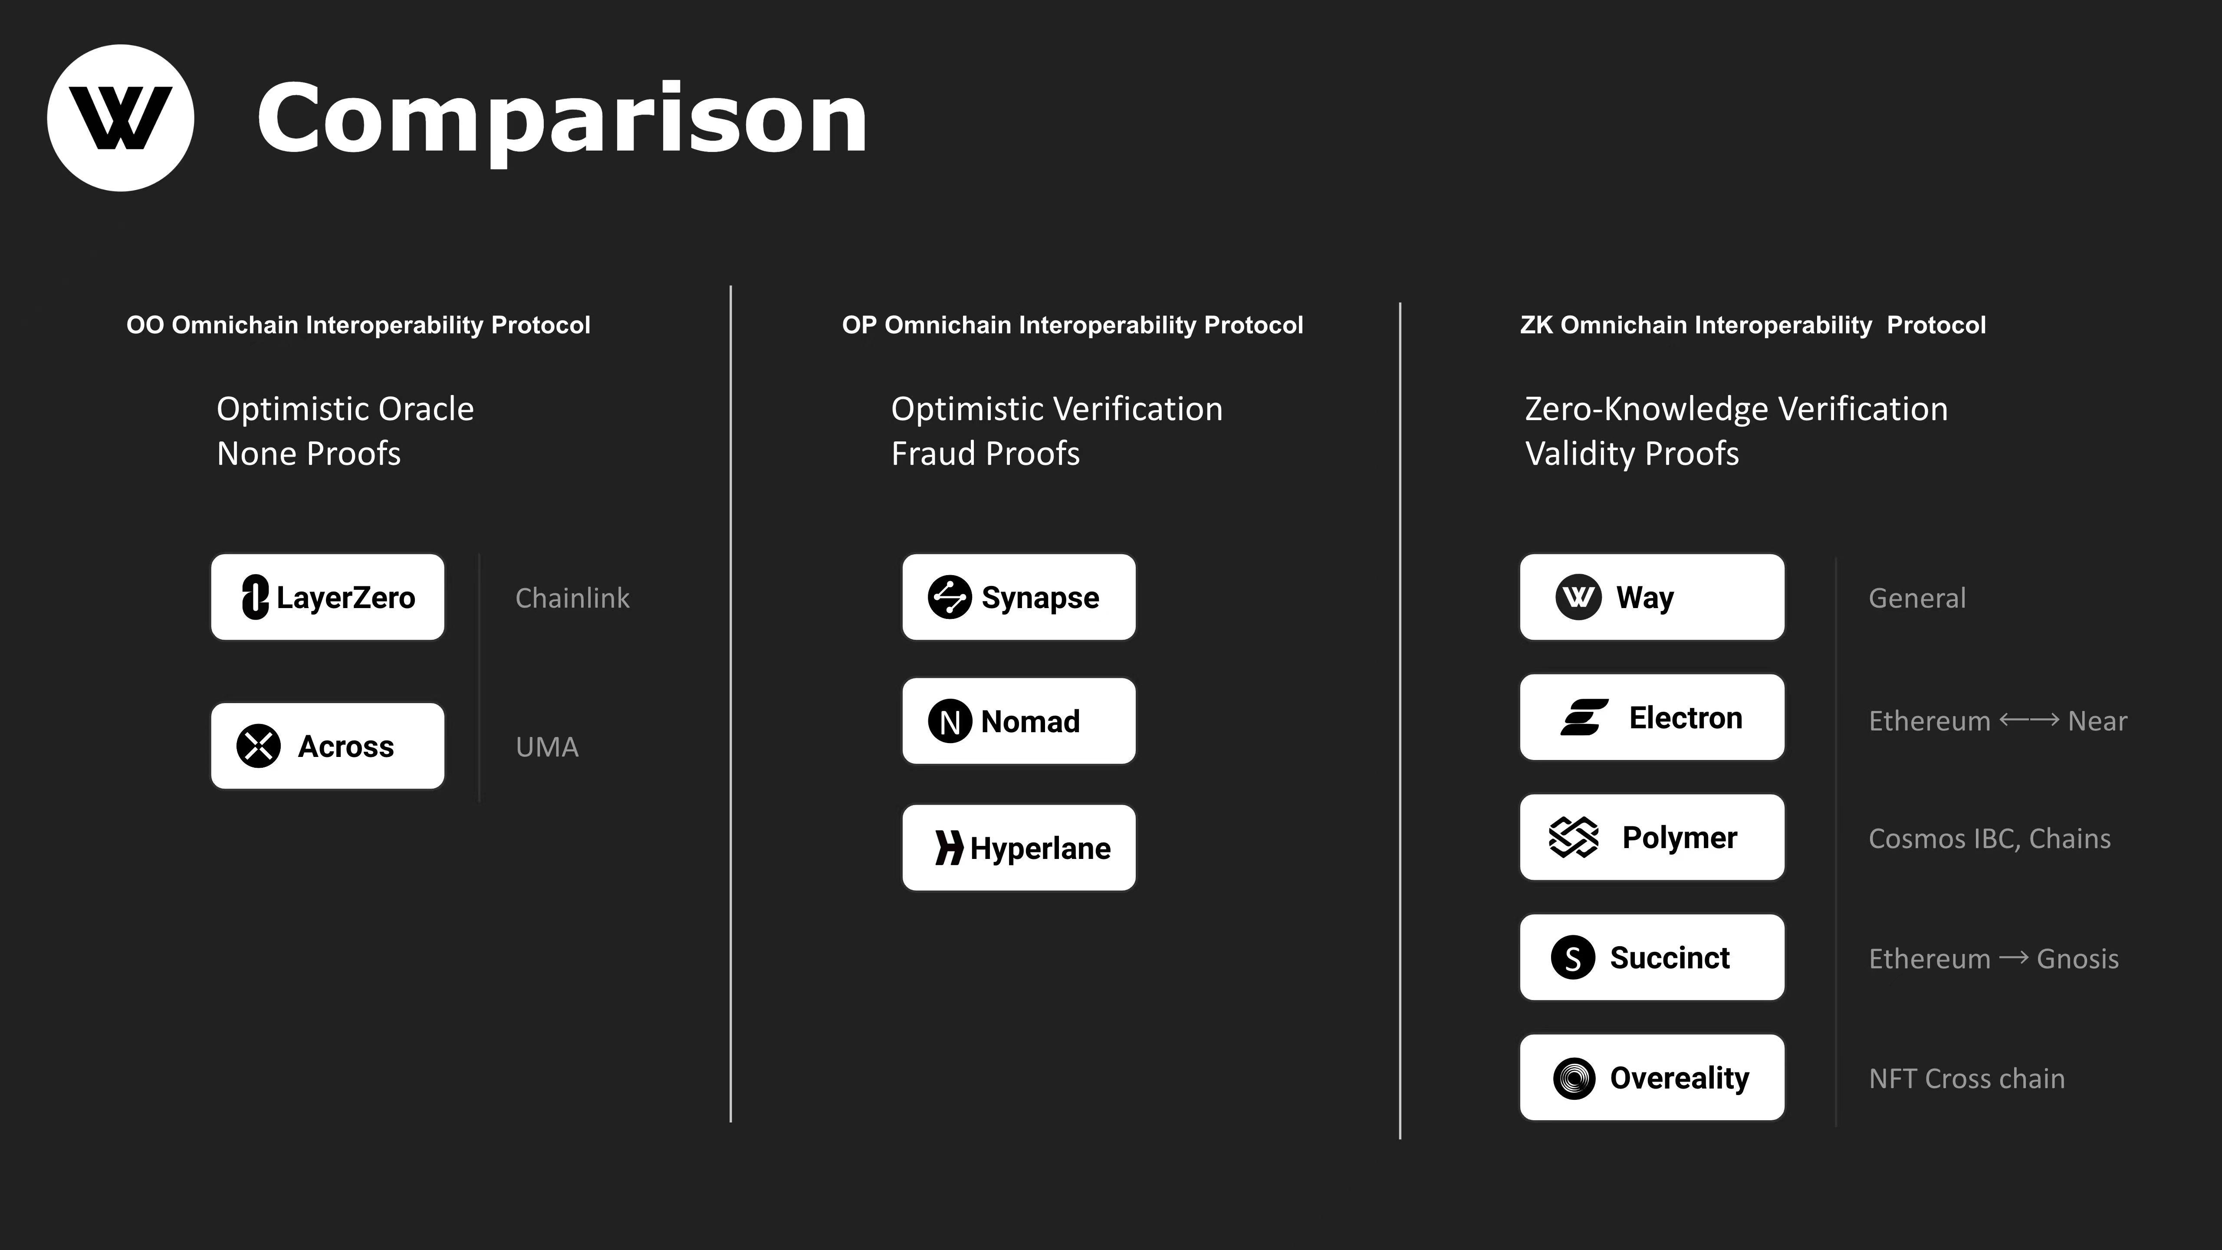Select the OO Omnichain Interoperability Protocol heading
This screenshot has width=2222, height=1250.
click(358, 325)
